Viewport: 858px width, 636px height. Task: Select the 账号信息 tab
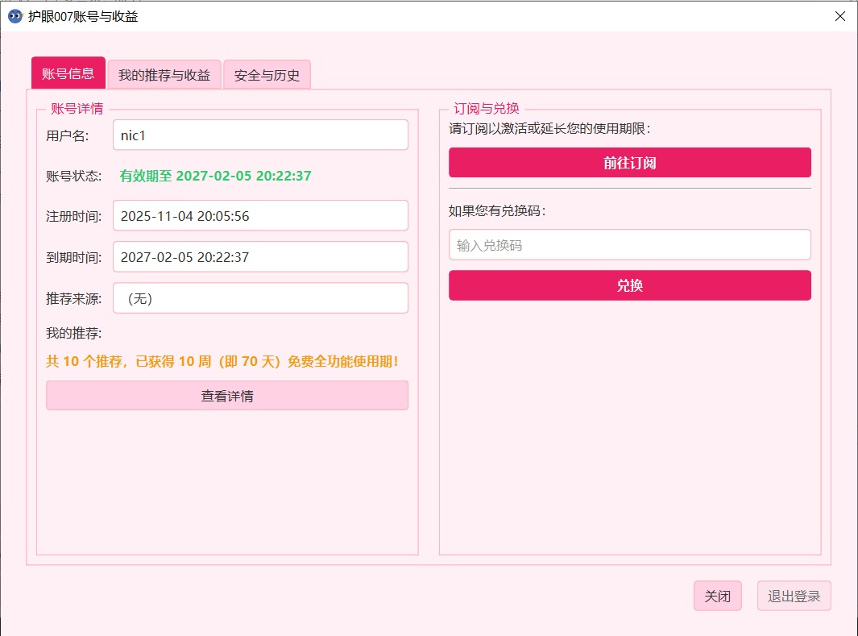pyautogui.click(x=68, y=72)
